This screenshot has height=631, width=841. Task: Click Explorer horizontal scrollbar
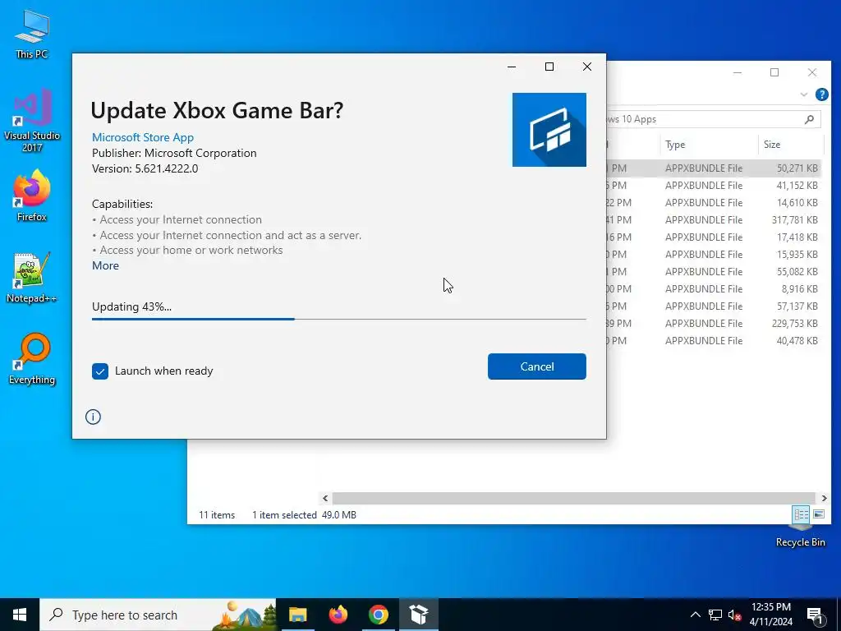pyautogui.click(x=574, y=499)
